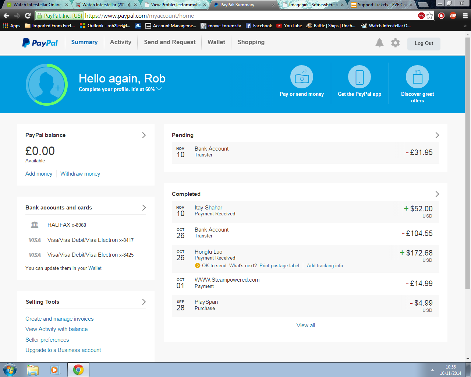
Task: Open the WWW.Steampowered.com payment row
Action: click(x=305, y=283)
